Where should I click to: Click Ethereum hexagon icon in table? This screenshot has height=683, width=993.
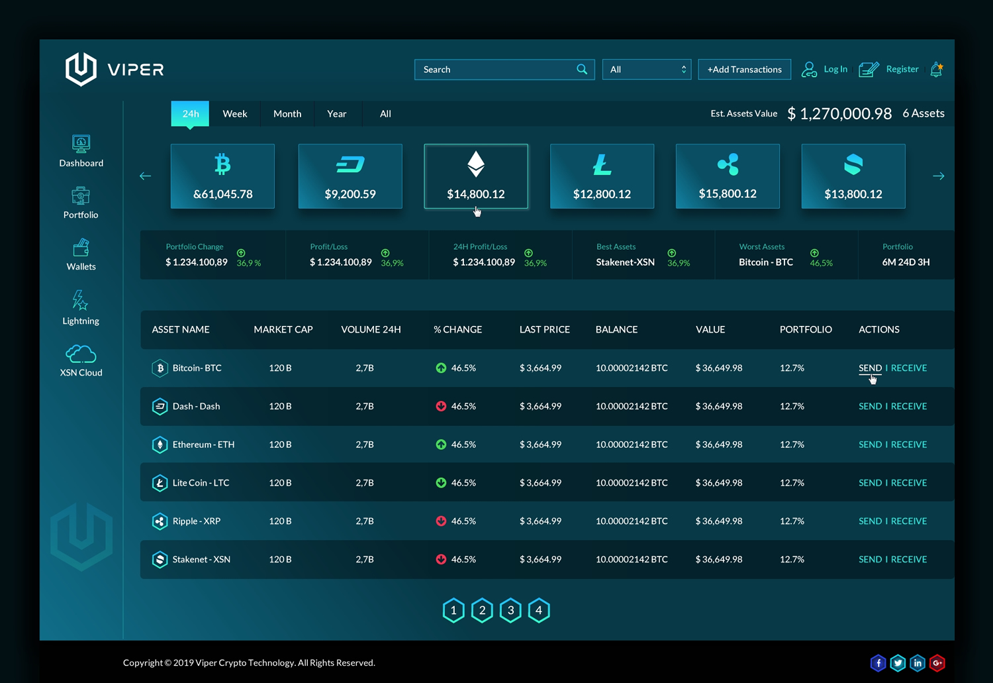tap(160, 445)
